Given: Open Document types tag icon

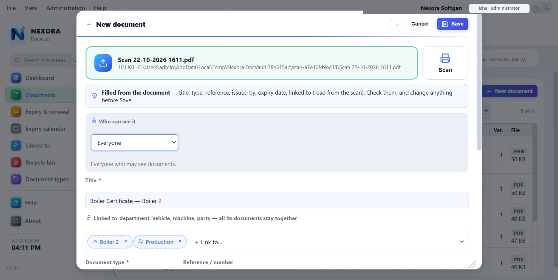Looking at the screenshot, I should pos(16,179).
